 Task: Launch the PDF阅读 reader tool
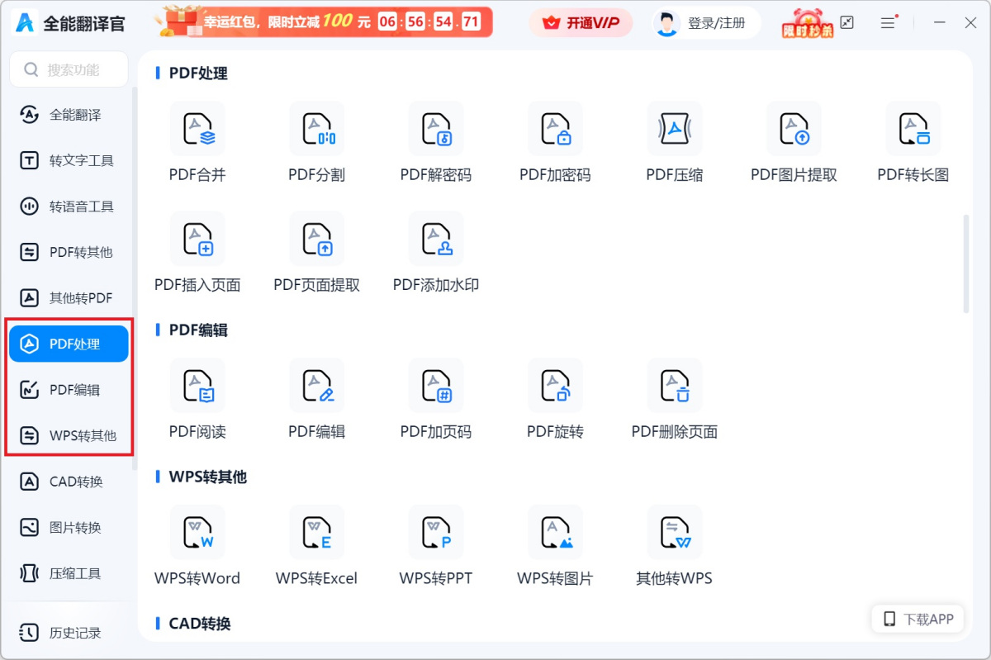pyautogui.click(x=197, y=398)
